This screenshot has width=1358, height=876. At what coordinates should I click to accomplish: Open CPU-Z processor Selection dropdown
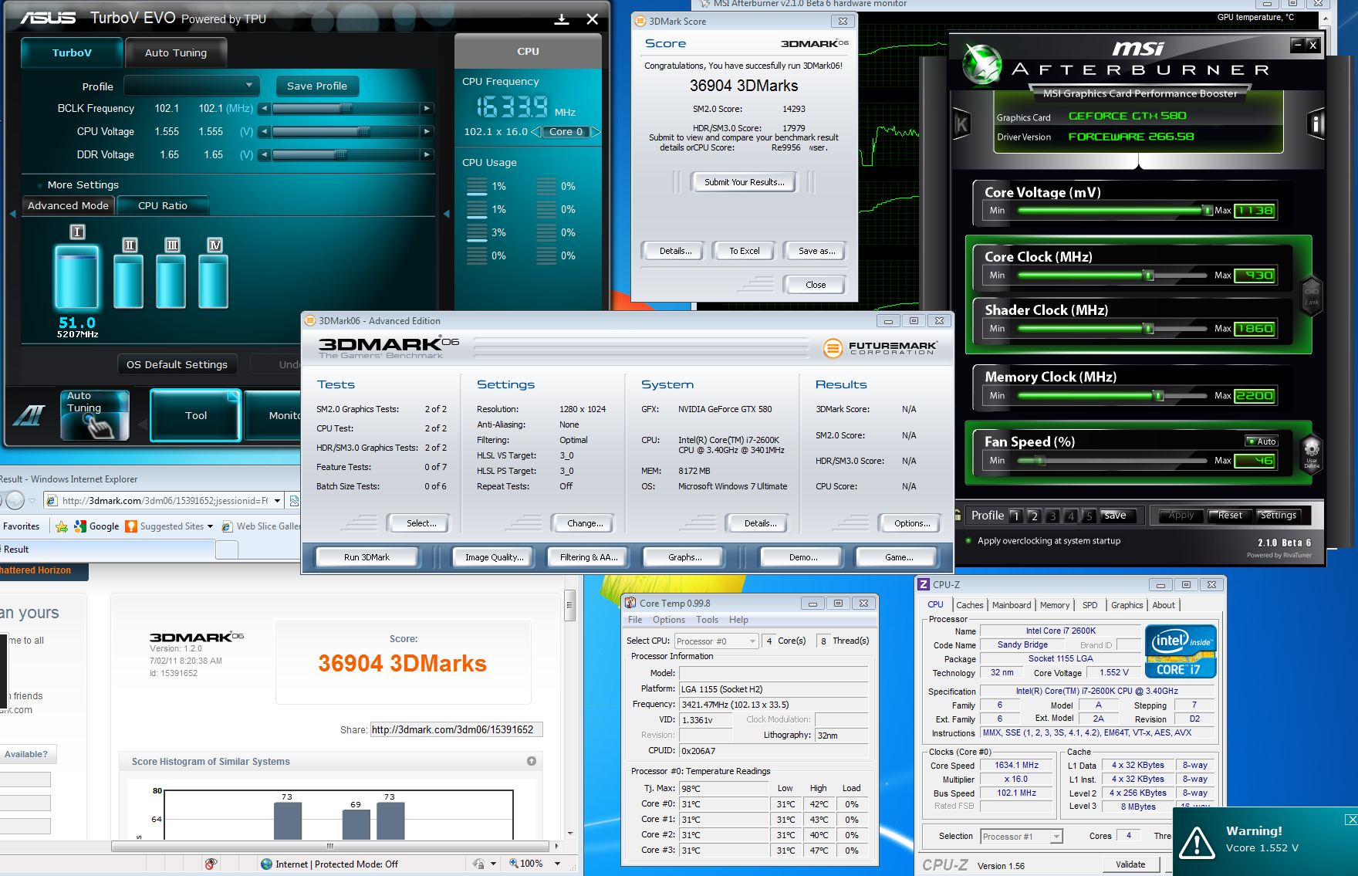(1022, 836)
